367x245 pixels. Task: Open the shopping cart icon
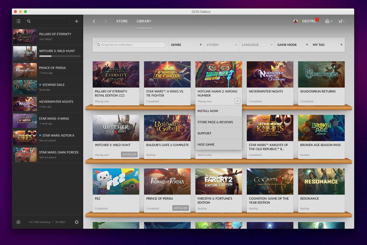pos(340,21)
